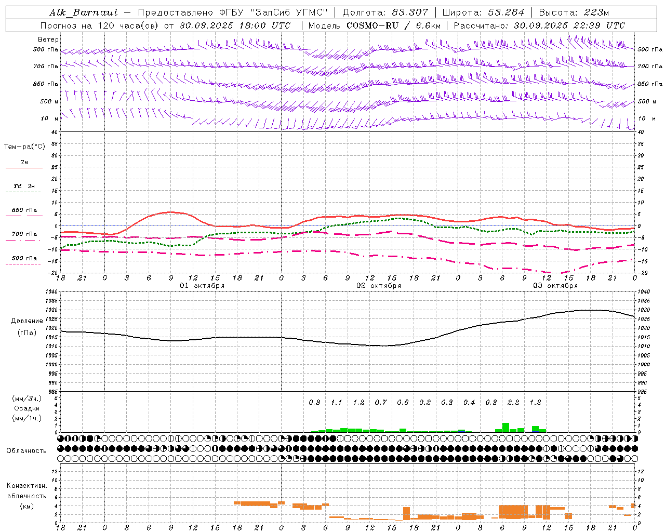
Task: Click the pink dash-dot line sample under temperature legend "500 гПа"
Action: 23,264
